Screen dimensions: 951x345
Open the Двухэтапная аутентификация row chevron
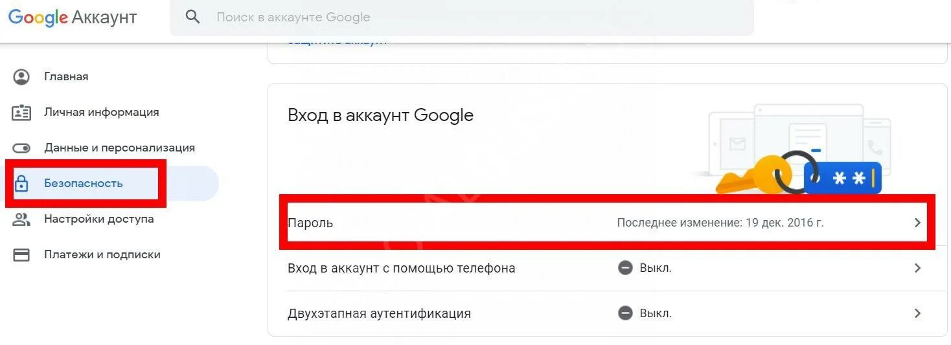917,313
